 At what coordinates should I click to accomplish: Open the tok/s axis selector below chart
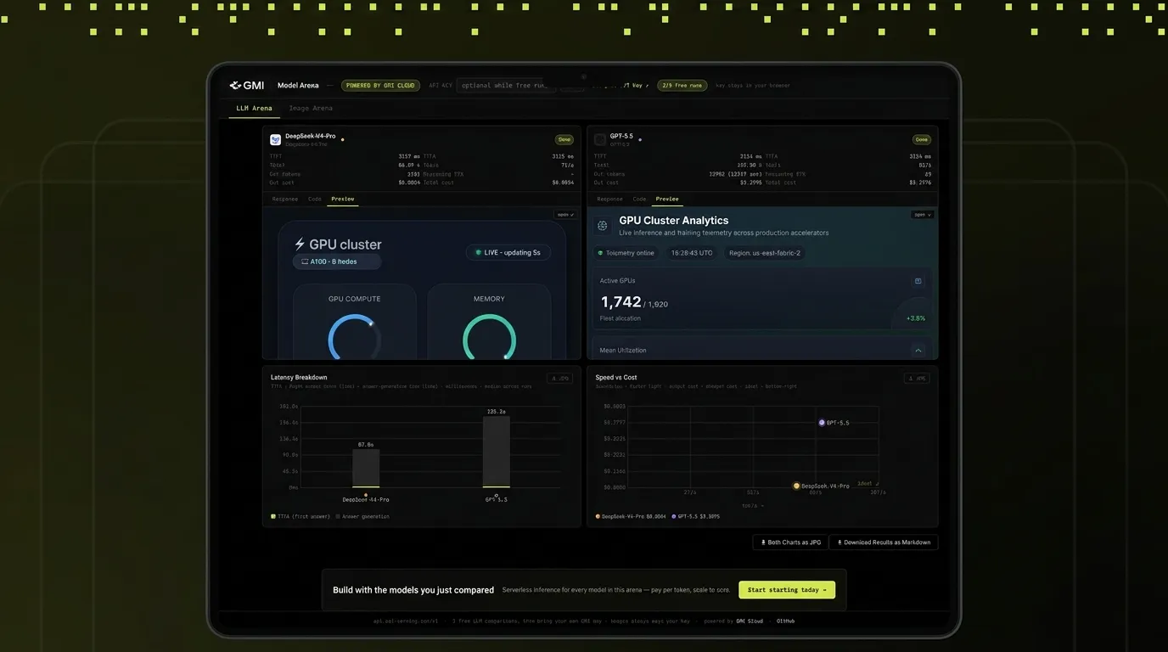[752, 505]
